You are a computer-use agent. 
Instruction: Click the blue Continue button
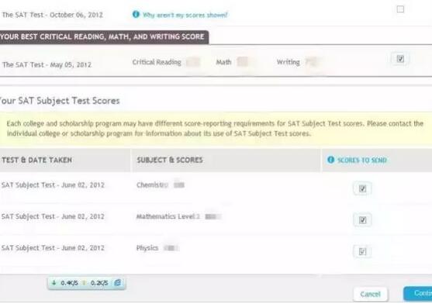pyautogui.click(x=418, y=294)
